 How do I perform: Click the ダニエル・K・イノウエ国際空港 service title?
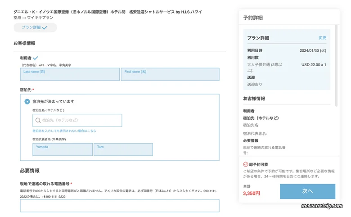coord(108,12)
